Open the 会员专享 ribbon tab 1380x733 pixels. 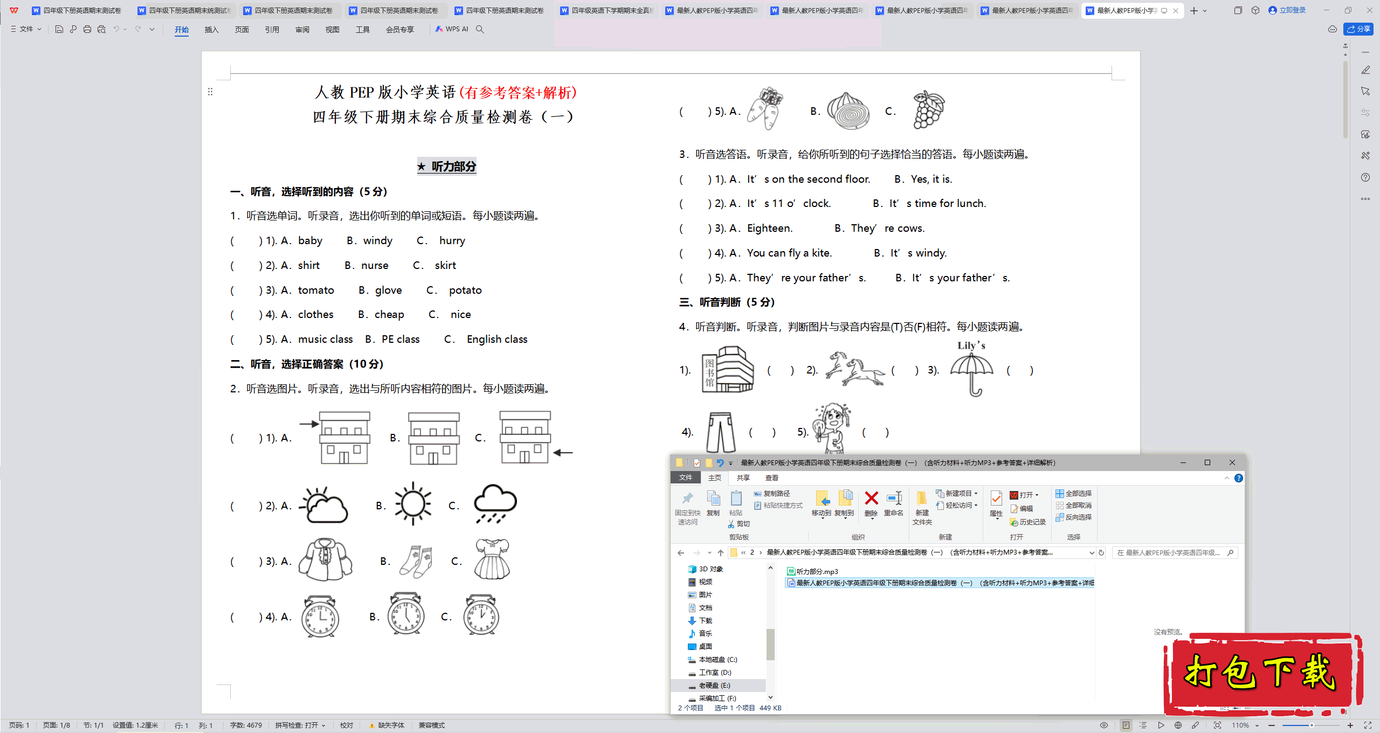(399, 30)
